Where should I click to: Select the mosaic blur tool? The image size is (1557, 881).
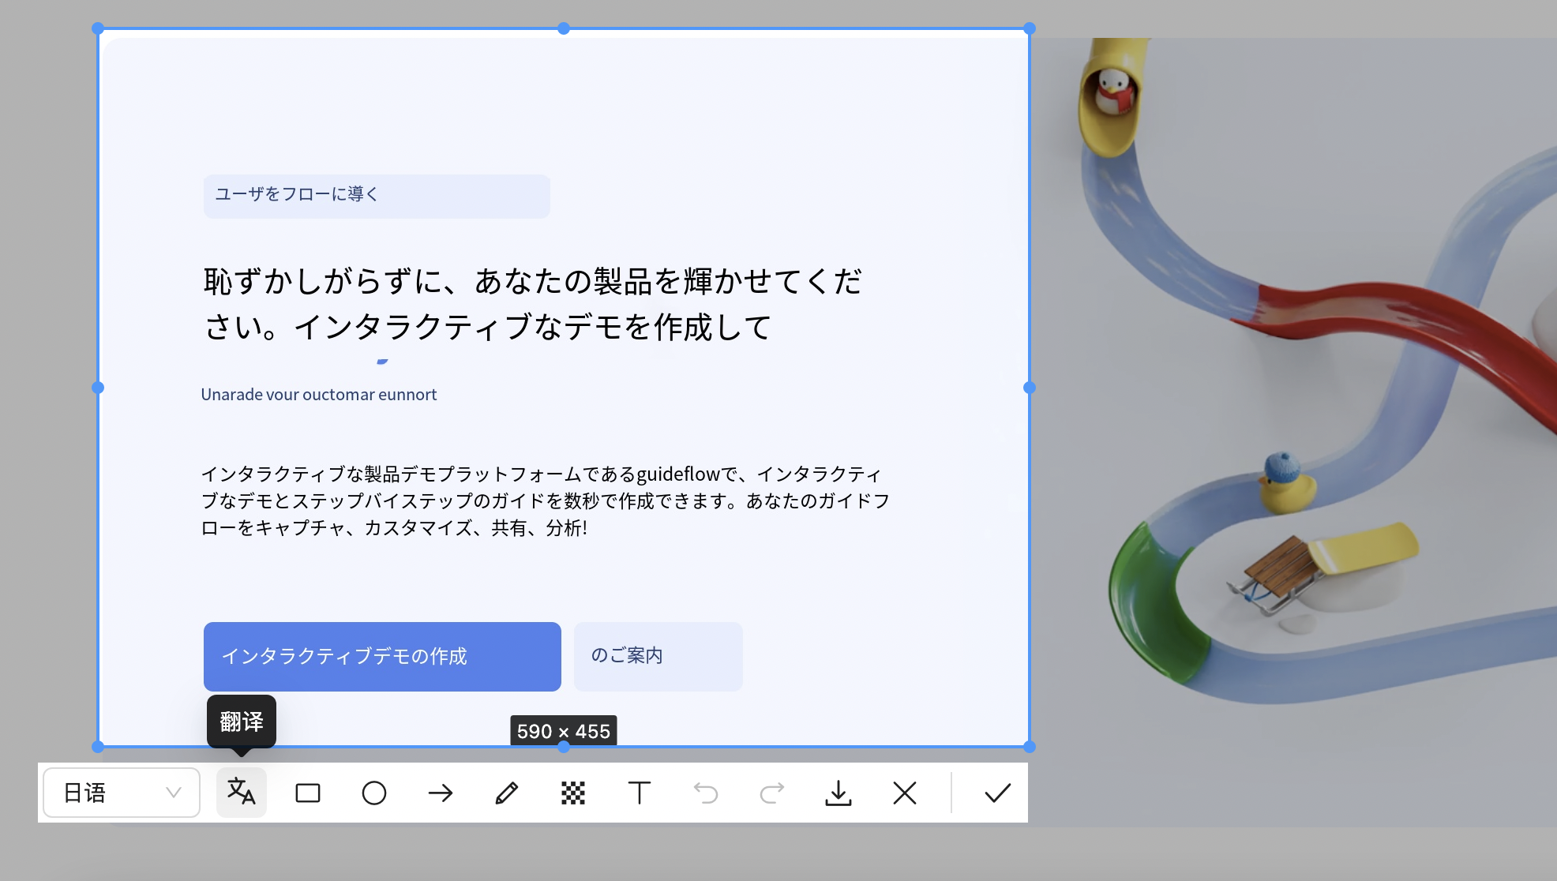tap(572, 793)
